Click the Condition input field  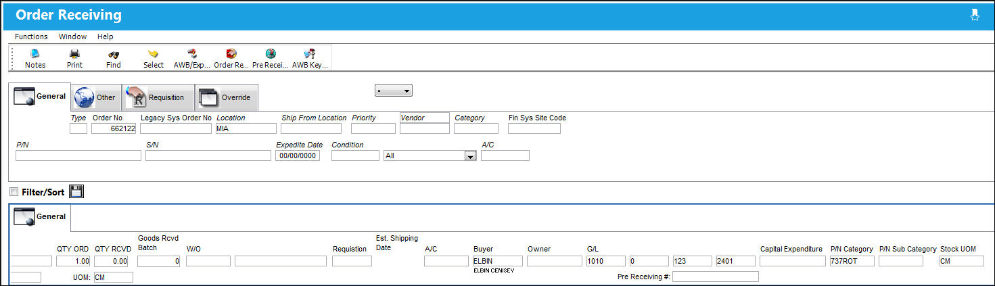point(355,156)
